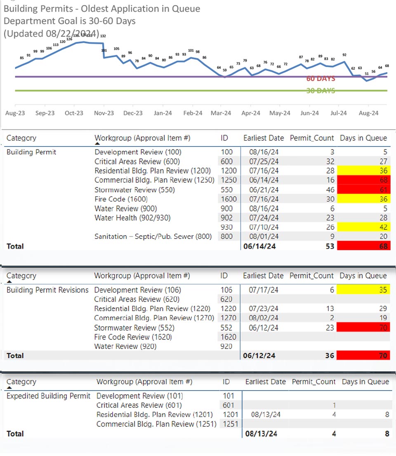The image size is (396, 456).
Task: Select the Stormwater Review (550) workgroup row
Action: coord(134,190)
